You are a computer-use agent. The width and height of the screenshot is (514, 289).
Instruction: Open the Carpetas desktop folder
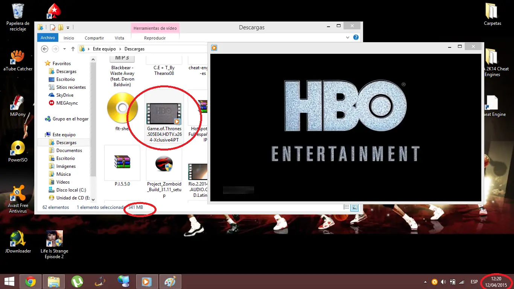492,14
